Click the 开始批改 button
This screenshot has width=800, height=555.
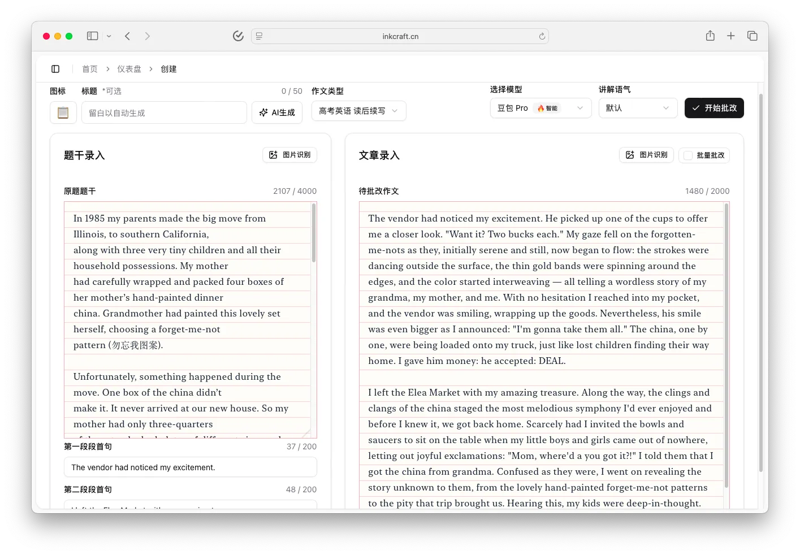714,108
